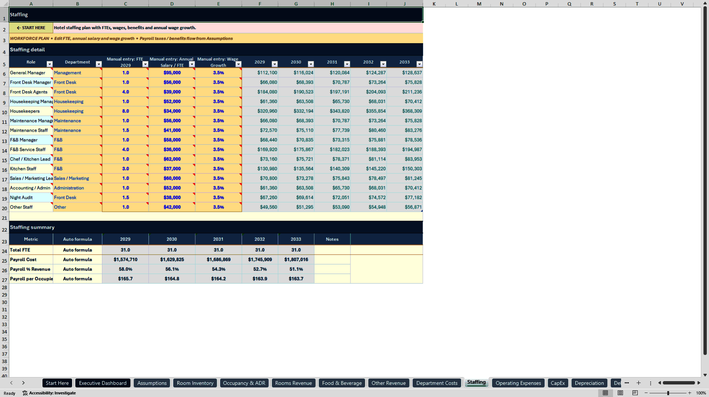This screenshot has width=709, height=397.
Task: Open the Wage Growth filter dropdown
Action: click(x=238, y=64)
